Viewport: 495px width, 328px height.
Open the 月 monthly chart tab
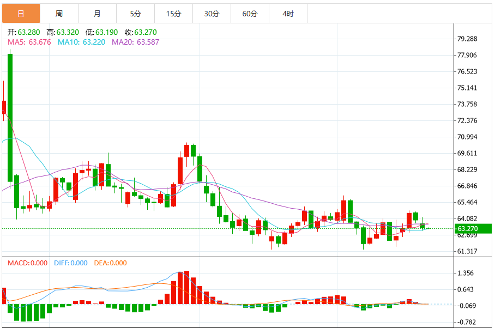click(x=97, y=14)
